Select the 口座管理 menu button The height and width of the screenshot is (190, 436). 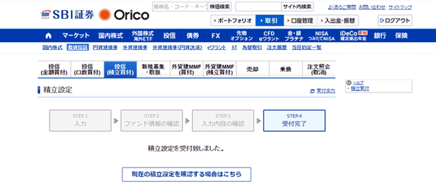coord(300,20)
